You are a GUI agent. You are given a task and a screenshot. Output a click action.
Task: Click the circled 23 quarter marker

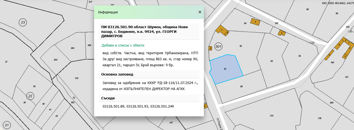point(23,22)
